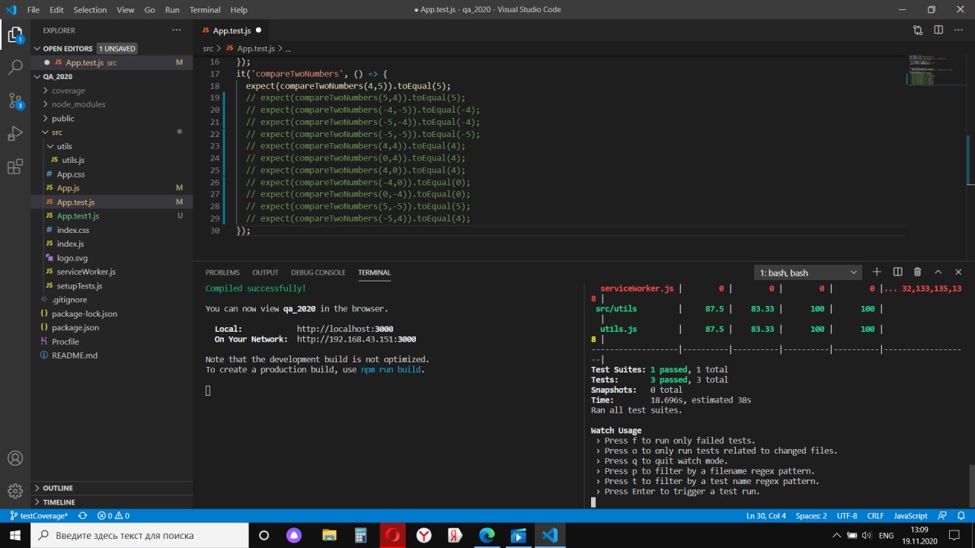Click the testCoverage branch in status bar
975x548 pixels.
pyautogui.click(x=38, y=515)
